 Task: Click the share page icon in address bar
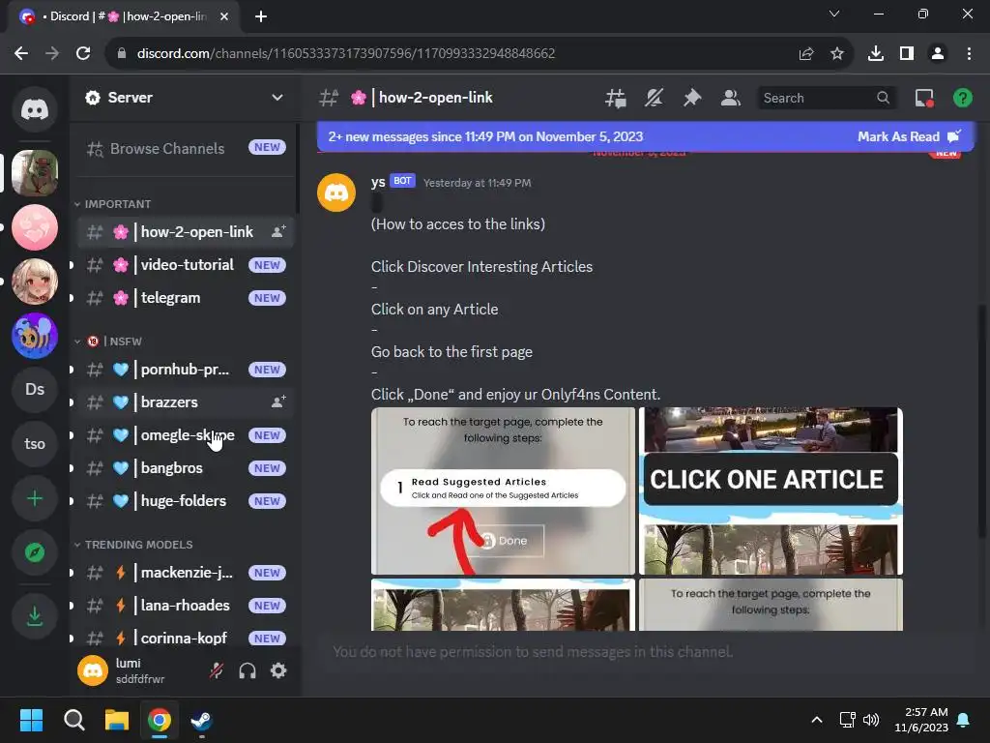tap(806, 54)
